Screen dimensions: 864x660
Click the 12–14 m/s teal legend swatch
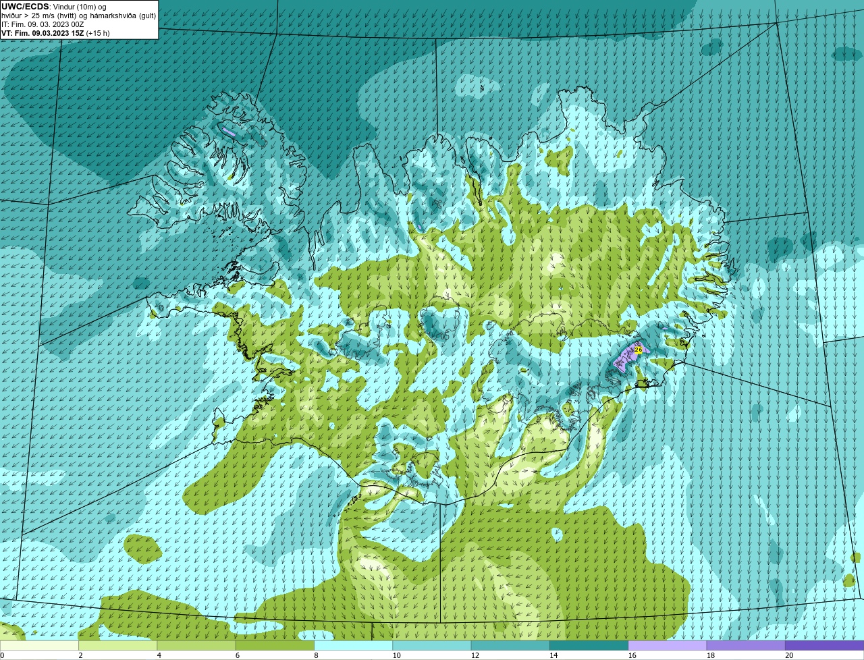[x=510, y=645]
